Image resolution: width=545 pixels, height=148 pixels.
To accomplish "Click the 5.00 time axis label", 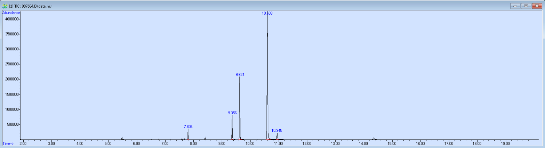I will tap(108, 143).
